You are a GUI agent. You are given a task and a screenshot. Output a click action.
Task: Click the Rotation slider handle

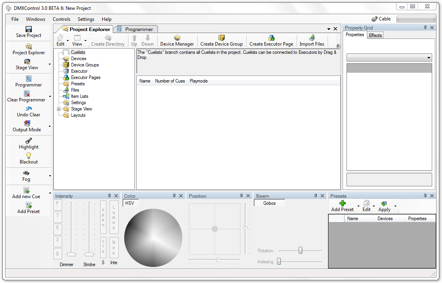[x=300, y=250]
